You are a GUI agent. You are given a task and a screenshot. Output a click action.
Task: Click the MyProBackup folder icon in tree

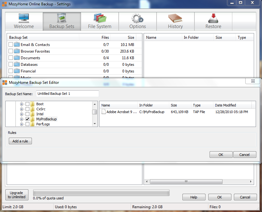click(x=33, y=119)
